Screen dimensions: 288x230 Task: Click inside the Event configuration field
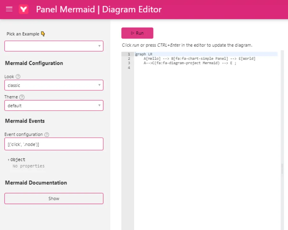(54, 144)
